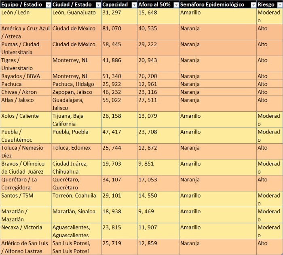
Task: Open the Semáforo Epidemiológico filter dropdown
Action: click(253, 5)
